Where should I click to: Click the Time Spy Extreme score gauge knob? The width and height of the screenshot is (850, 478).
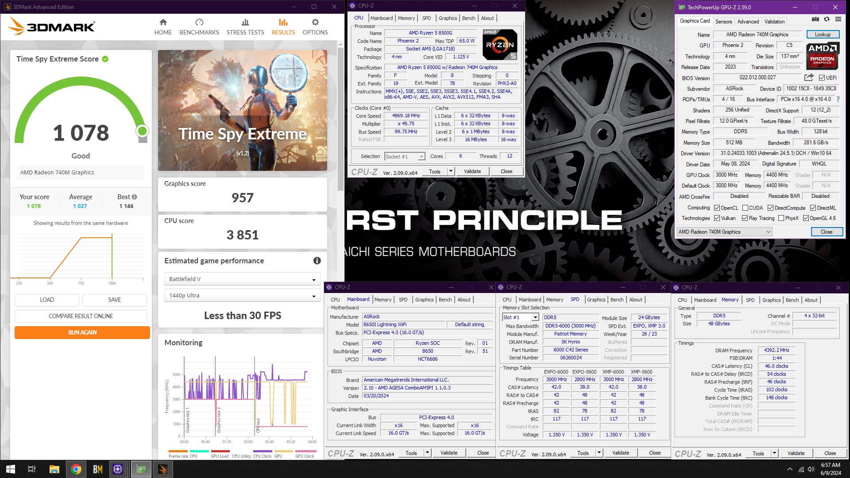pyautogui.click(x=142, y=131)
